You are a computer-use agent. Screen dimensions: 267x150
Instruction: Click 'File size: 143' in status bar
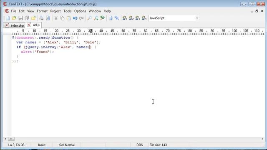point(158,145)
